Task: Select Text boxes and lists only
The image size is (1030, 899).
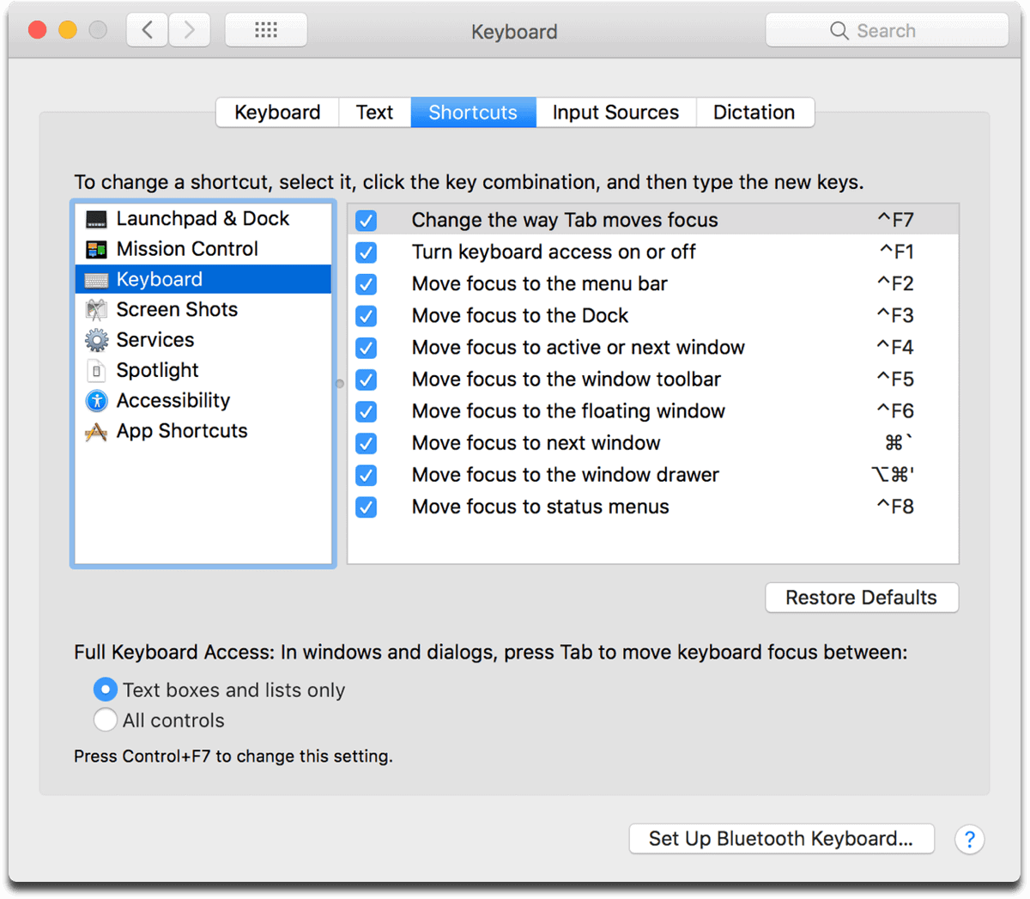Action: (x=106, y=689)
